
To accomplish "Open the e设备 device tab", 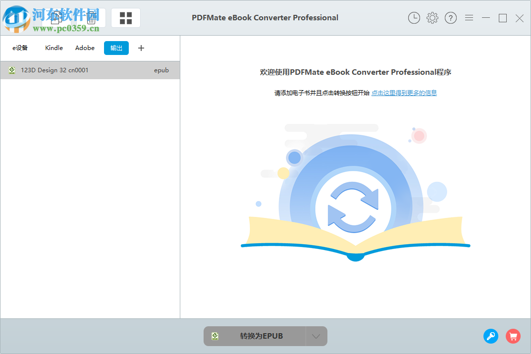I will click(x=20, y=48).
